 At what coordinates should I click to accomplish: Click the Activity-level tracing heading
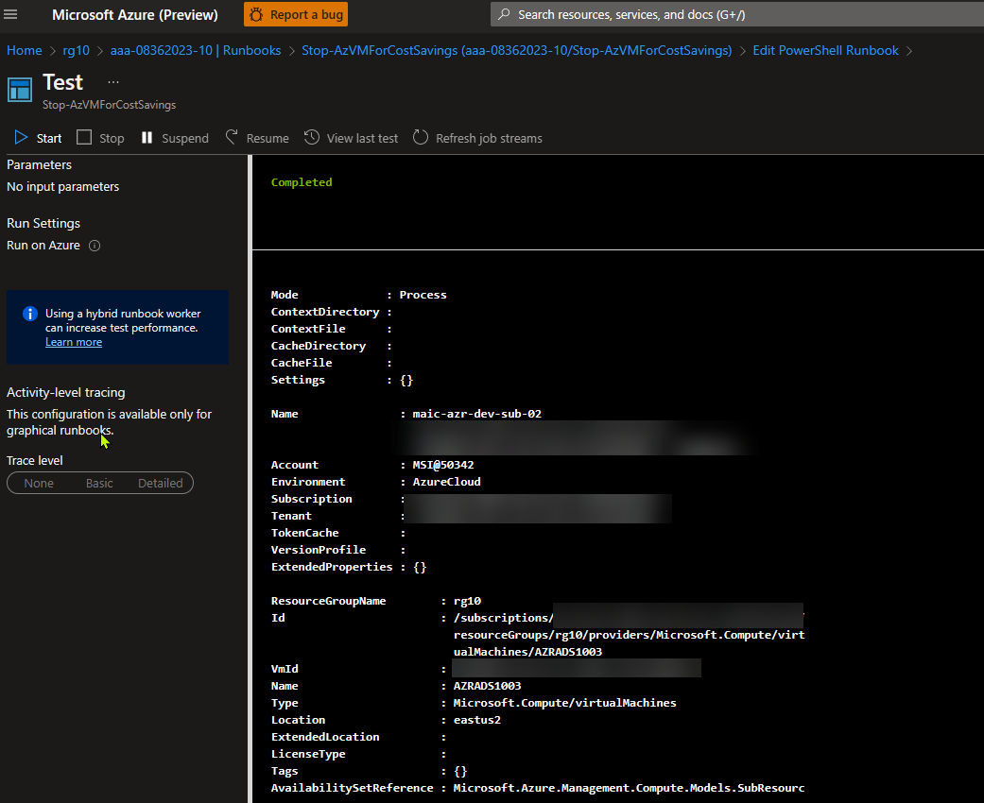click(66, 392)
